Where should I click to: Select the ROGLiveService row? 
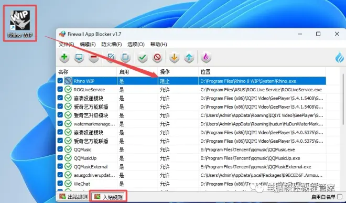pyautogui.click(x=191, y=90)
